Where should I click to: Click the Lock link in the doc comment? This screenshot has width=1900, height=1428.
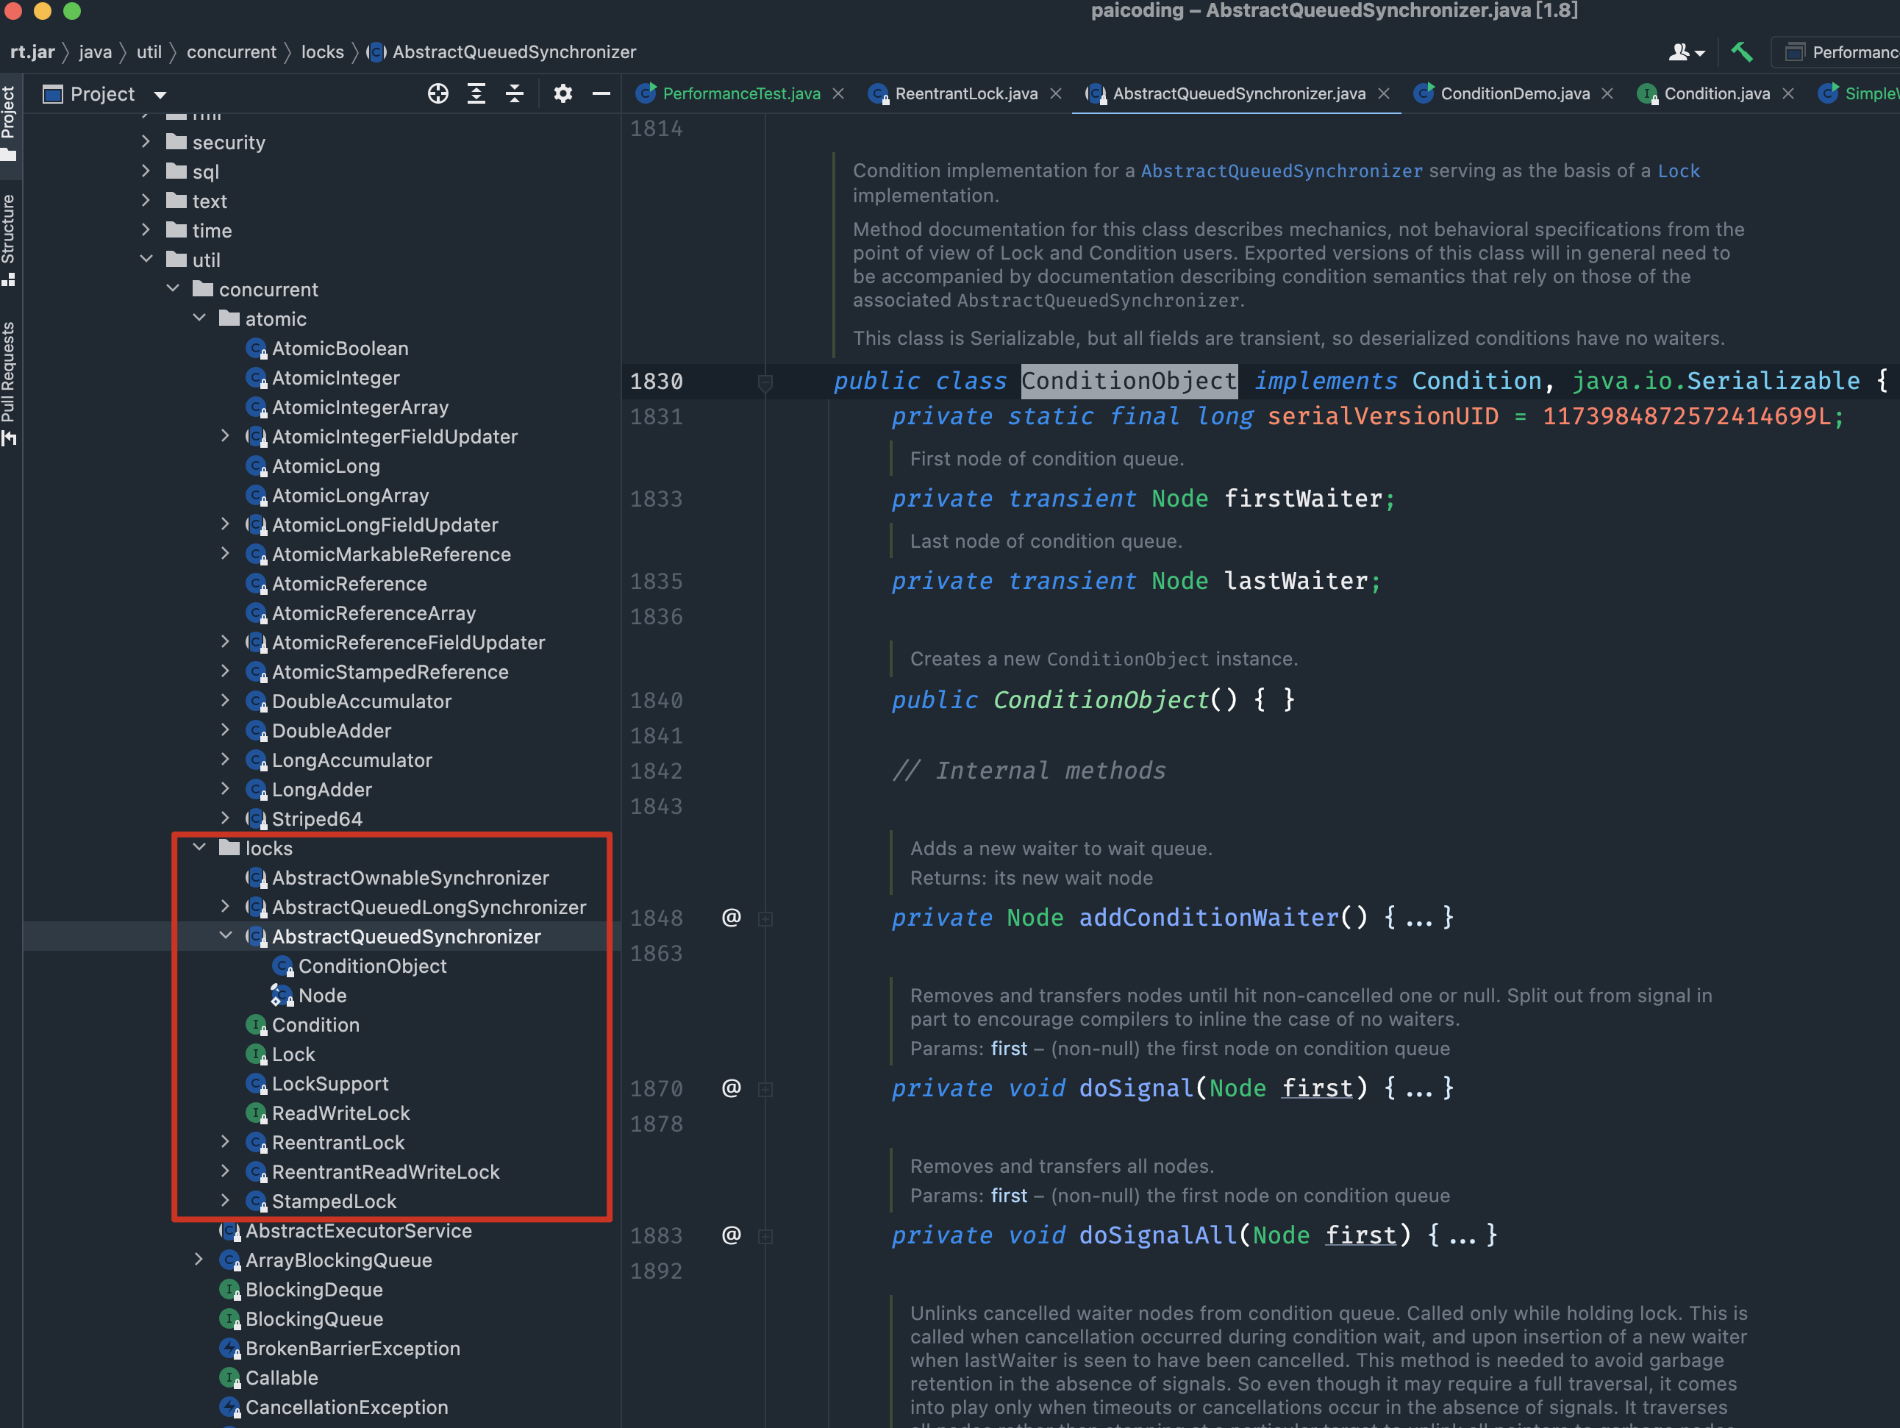coord(1677,171)
